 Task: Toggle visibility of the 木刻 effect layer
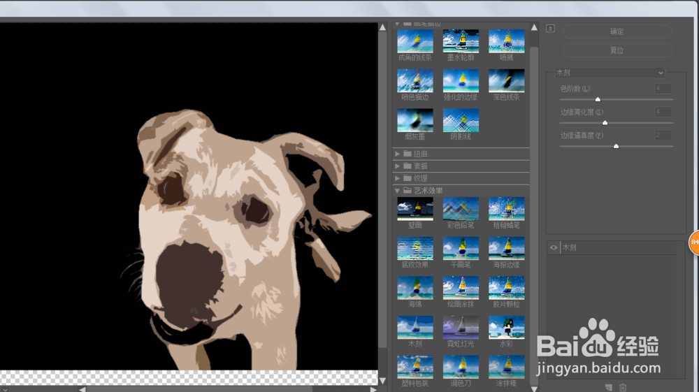pyautogui.click(x=554, y=247)
